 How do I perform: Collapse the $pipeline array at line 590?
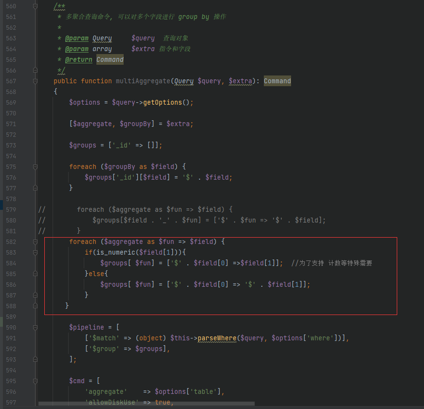tap(34, 327)
